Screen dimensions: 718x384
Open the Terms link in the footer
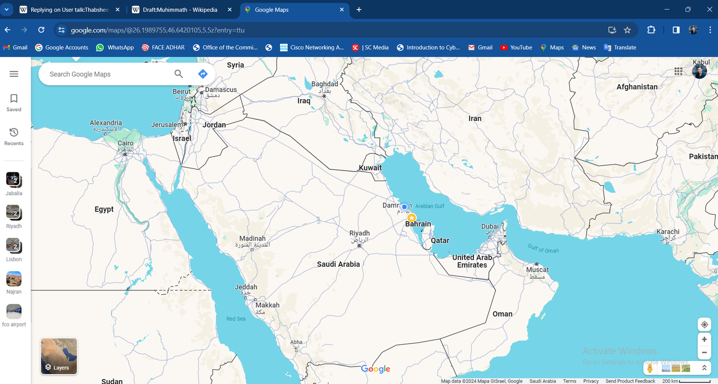tap(569, 381)
